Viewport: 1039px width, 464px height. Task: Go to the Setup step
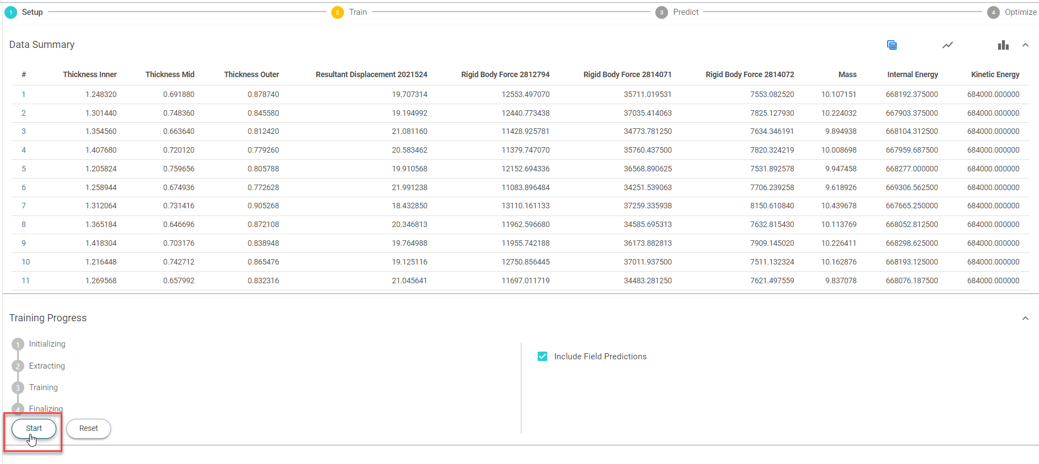[x=24, y=12]
